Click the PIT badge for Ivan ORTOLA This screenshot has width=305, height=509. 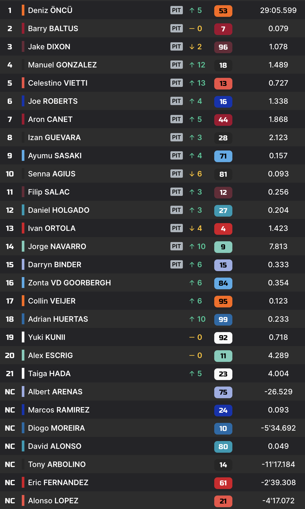pyautogui.click(x=176, y=228)
